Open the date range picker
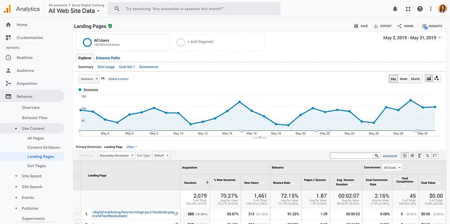450x224 pixels. [x=412, y=38]
